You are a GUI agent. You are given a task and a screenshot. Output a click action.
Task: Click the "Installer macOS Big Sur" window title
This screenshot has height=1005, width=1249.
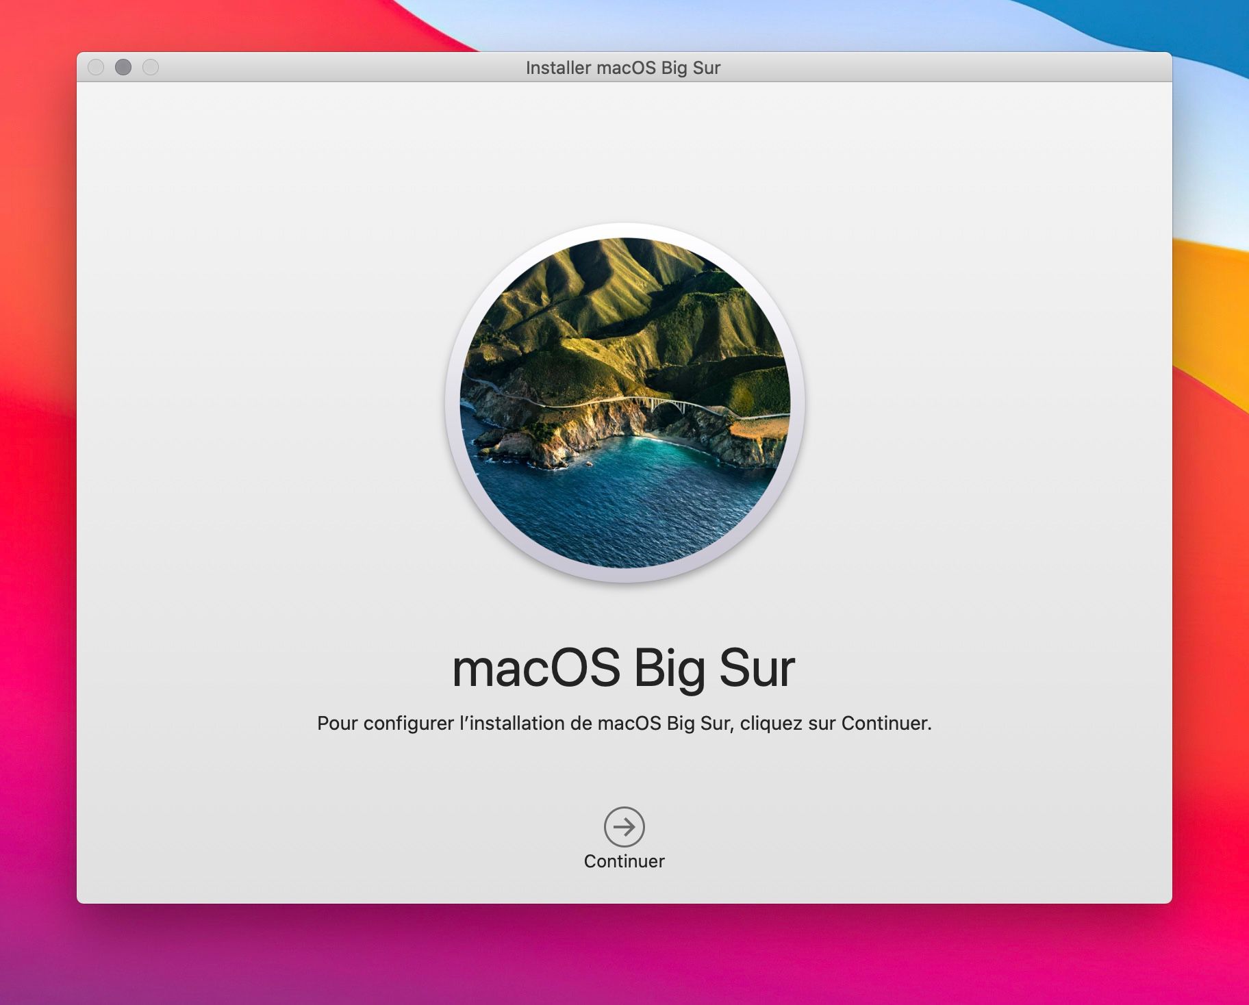(622, 68)
